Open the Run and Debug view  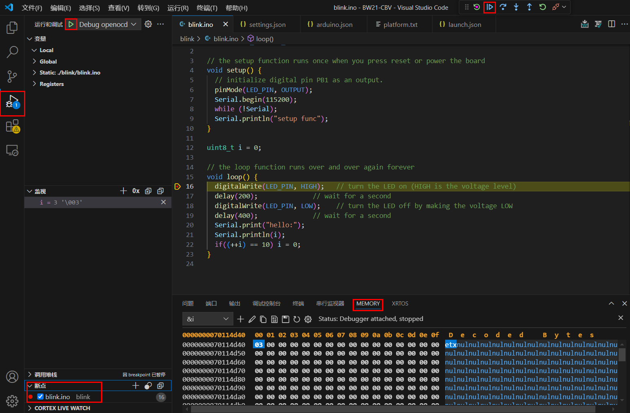coord(12,102)
